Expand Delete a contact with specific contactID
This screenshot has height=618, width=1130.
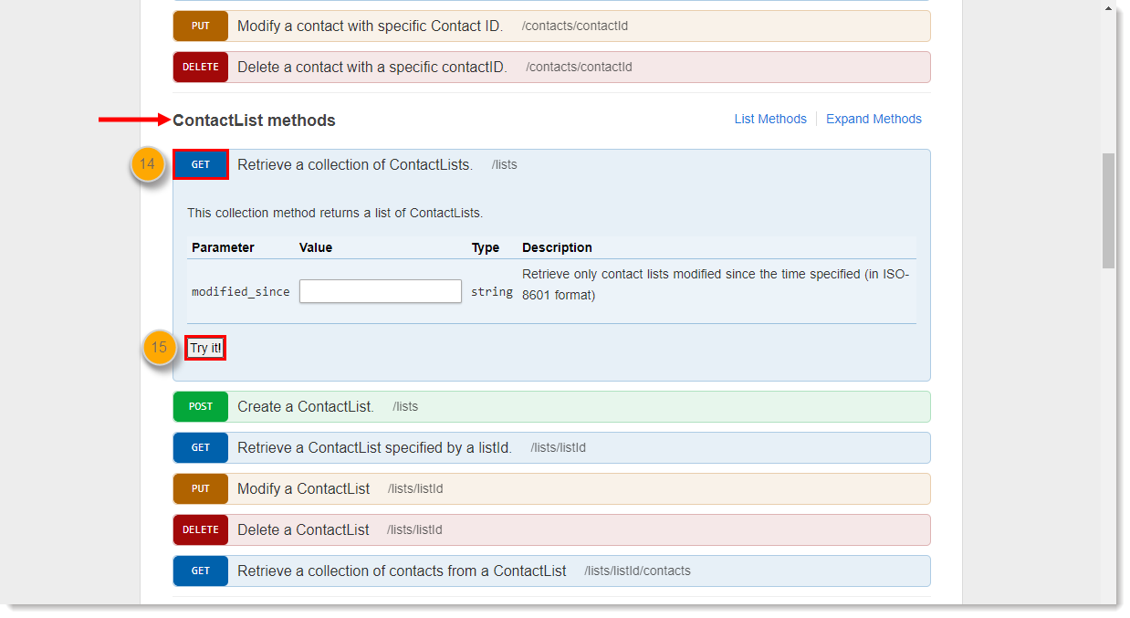tap(371, 67)
